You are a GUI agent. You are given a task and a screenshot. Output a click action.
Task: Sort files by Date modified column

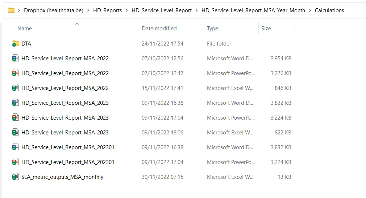click(159, 29)
